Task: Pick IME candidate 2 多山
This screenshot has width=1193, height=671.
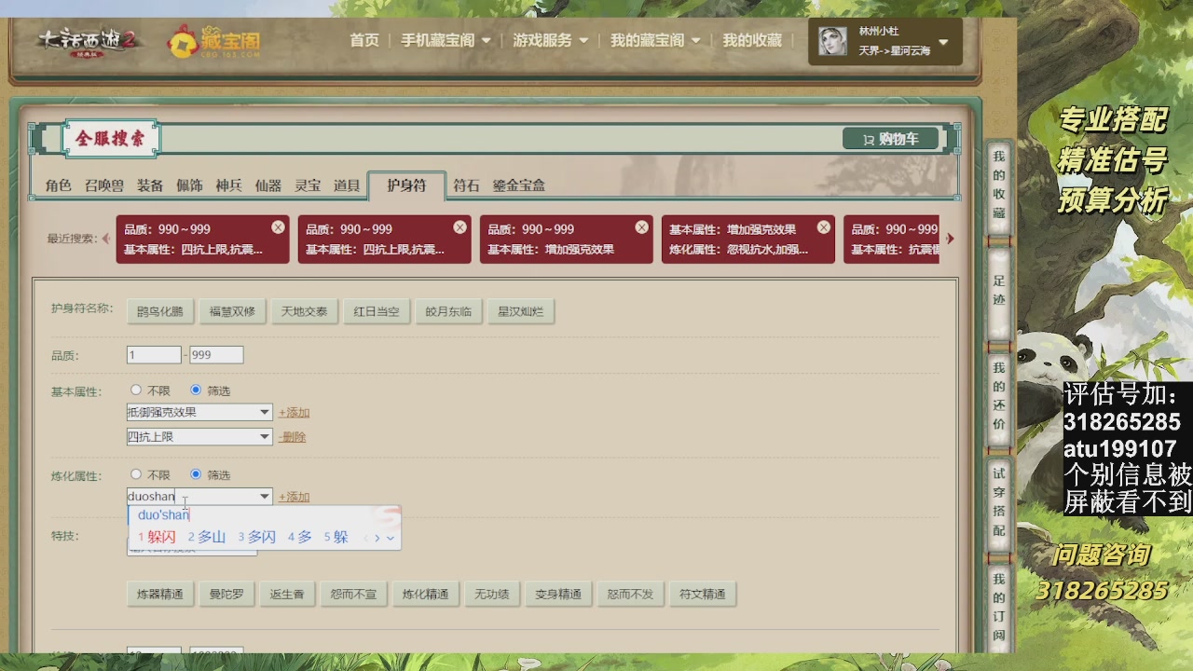Action: pyautogui.click(x=207, y=537)
